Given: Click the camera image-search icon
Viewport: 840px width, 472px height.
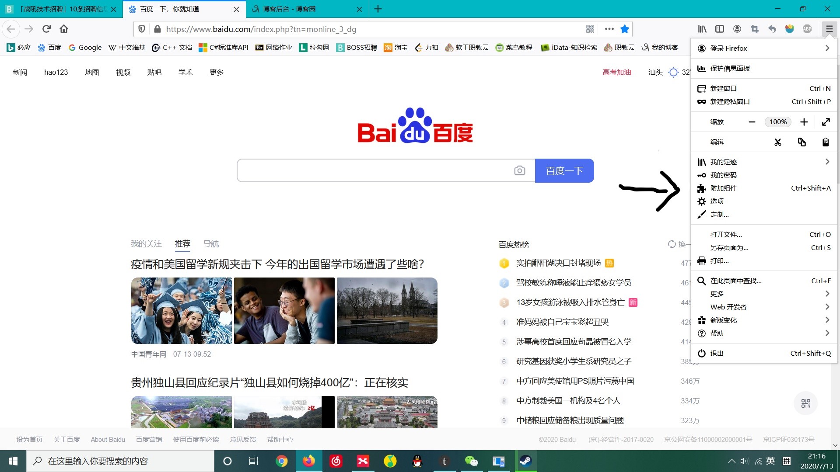Looking at the screenshot, I should (519, 170).
